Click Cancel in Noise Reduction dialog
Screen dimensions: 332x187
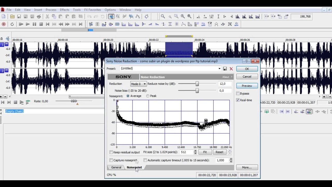pyautogui.click(x=247, y=77)
